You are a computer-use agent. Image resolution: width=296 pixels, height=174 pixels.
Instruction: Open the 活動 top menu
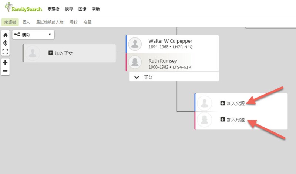(96, 9)
